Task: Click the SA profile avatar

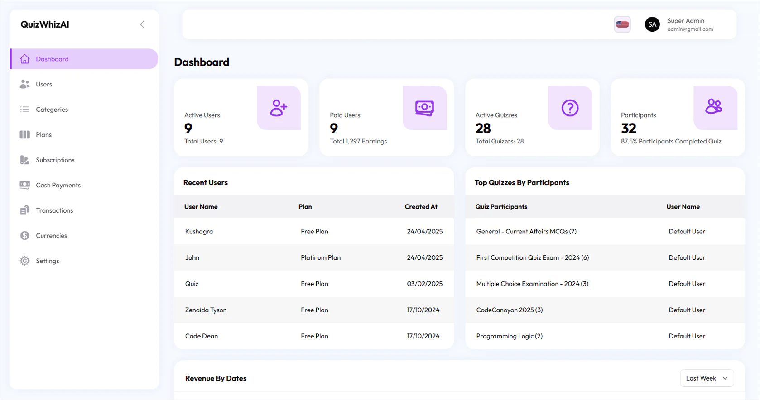Action: tap(652, 24)
